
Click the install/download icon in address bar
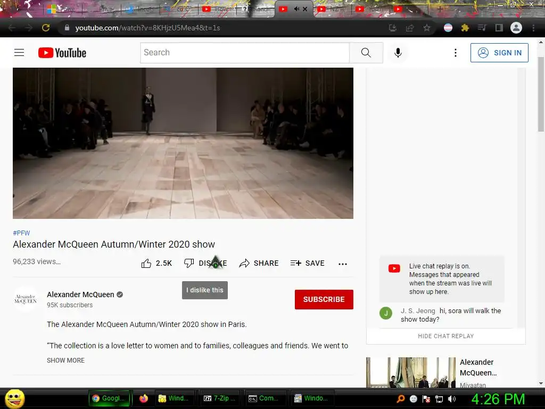point(393,28)
